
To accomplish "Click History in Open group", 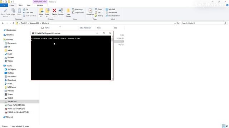I will 99,16.
